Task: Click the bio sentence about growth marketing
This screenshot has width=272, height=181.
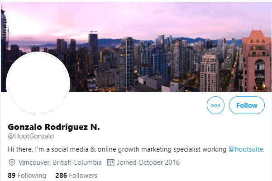Action: point(136,149)
